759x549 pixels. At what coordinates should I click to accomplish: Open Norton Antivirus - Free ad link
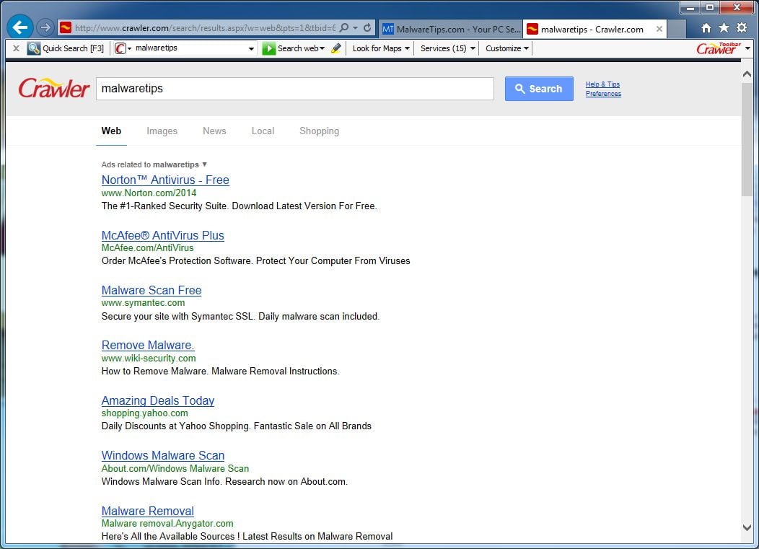[165, 180]
